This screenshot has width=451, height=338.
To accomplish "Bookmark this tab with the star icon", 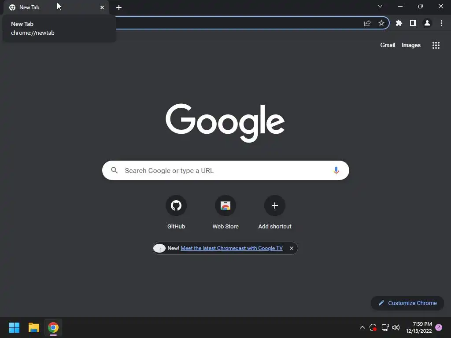I will (x=381, y=23).
